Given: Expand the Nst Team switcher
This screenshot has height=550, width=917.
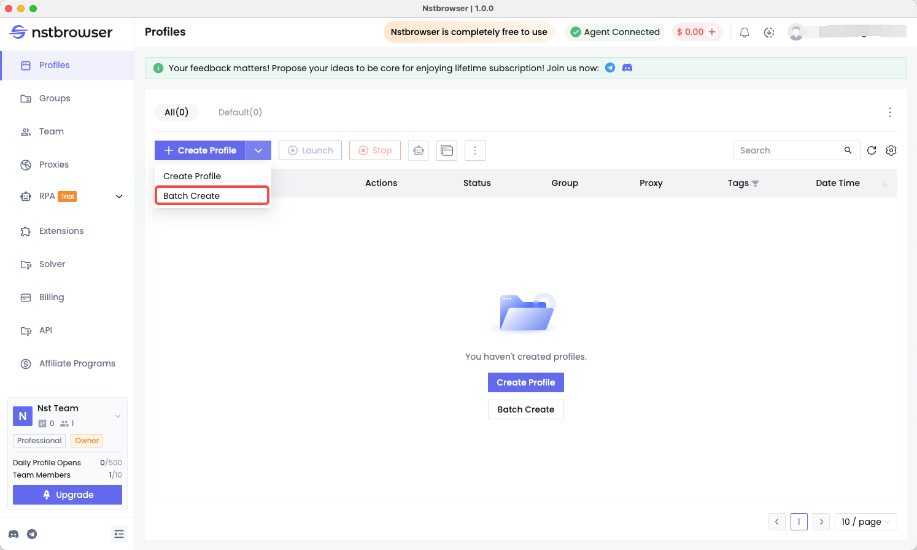Looking at the screenshot, I should pyautogui.click(x=118, y=416).
